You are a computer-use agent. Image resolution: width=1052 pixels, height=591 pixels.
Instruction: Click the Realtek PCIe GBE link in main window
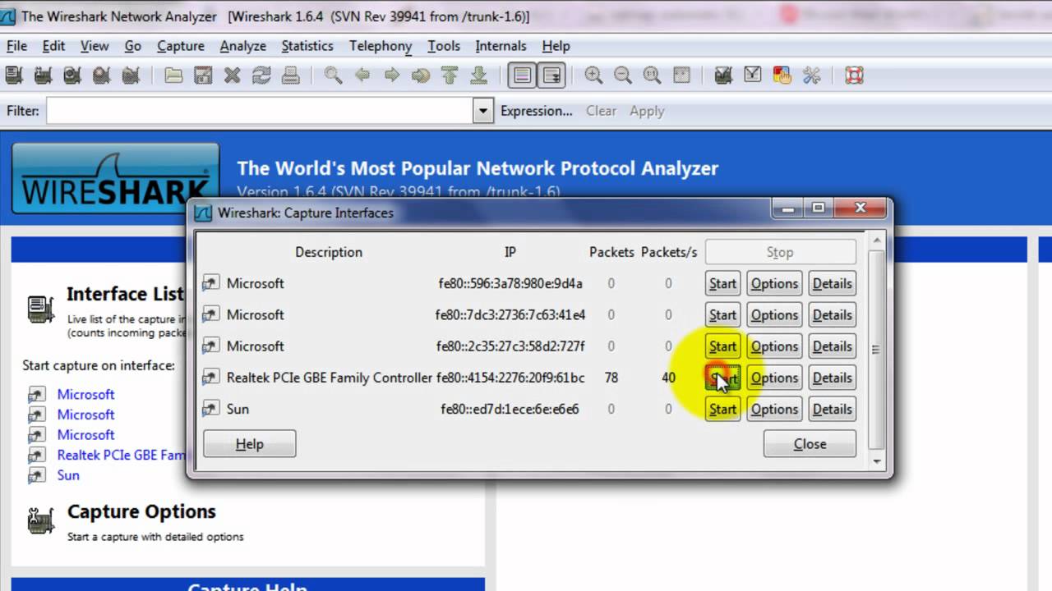pos(122,455)
